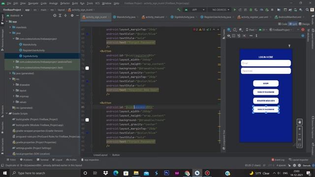Type here to search box in taskbar
This screenshot has height=177, width=315.
click(x=45, y=173)
